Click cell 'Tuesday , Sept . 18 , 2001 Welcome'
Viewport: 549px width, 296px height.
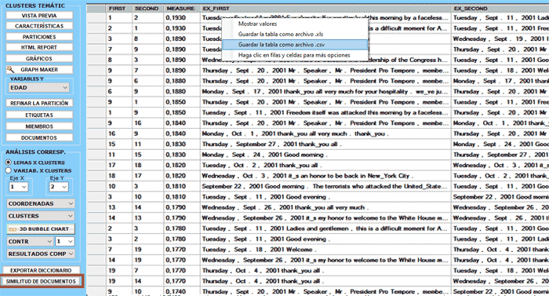click(x=325, y=250)
